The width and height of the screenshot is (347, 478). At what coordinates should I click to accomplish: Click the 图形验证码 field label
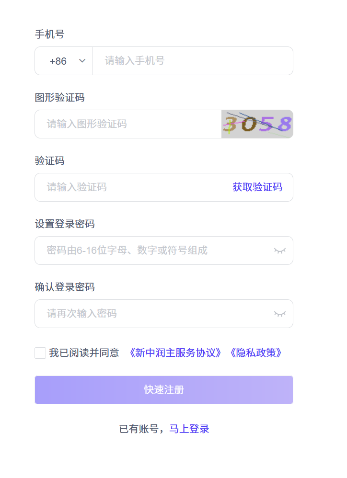click(59, 98)
